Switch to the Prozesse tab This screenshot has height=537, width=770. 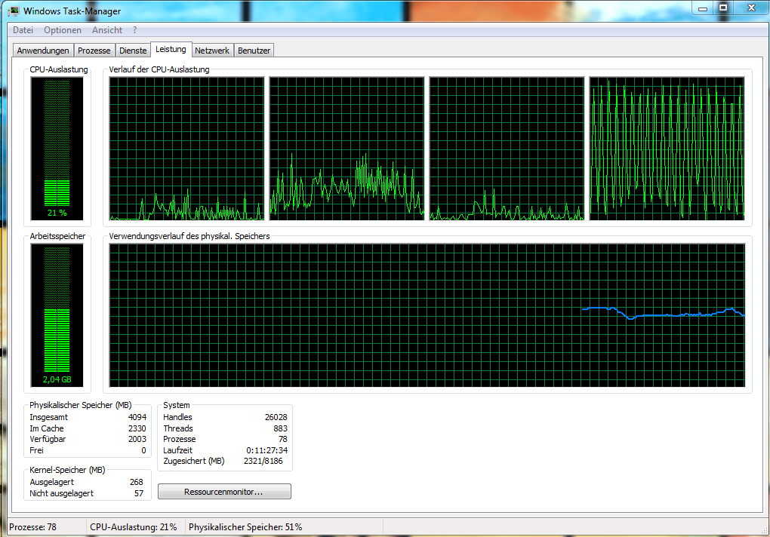click(94, 51)
